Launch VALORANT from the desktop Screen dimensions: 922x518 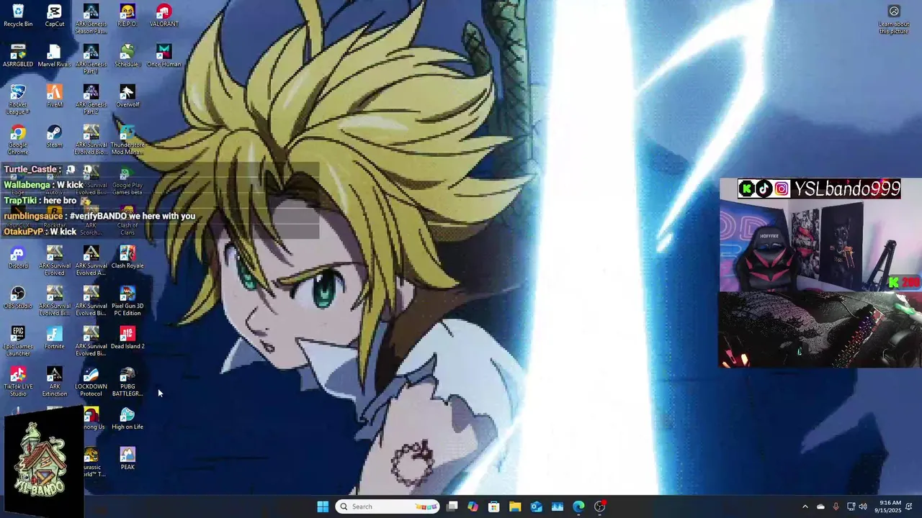pyautogui.click(x=164, y=16)
